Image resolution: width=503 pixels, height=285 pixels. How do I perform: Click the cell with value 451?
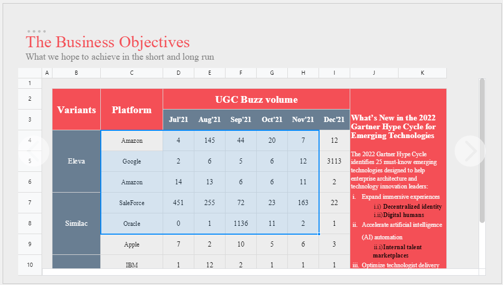(178, 202)
